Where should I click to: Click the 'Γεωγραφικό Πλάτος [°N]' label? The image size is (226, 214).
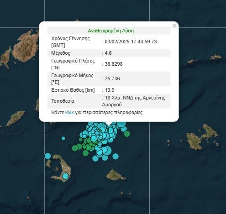click(73, 64)
